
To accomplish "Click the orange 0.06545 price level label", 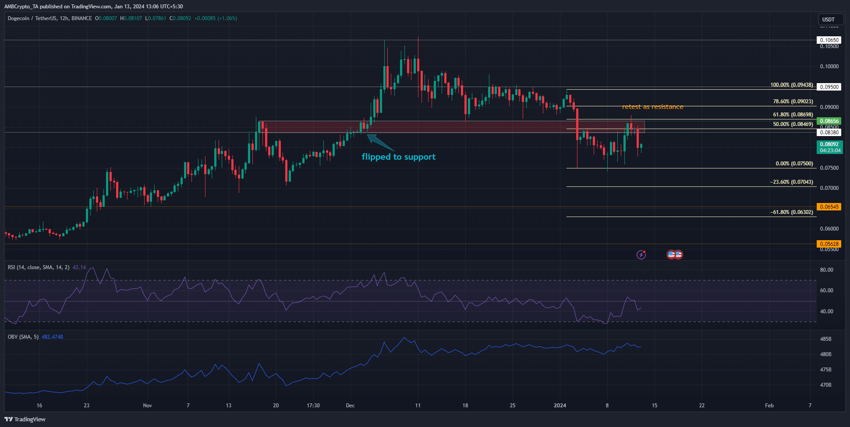I will point(829,207).
